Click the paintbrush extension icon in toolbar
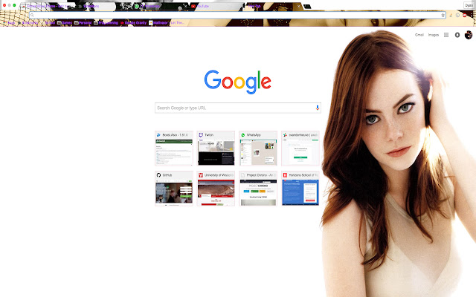The height and width of the screenshot is (297, 476). pos(451,15)
